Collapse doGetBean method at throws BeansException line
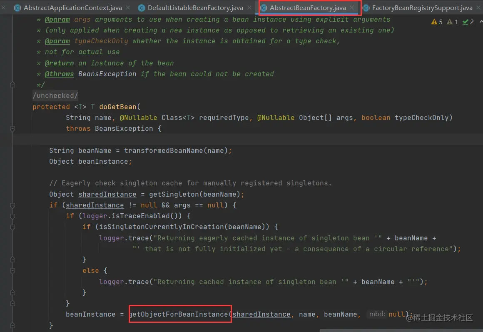Screen dimensions: 483x332 (x=12, y=129)
